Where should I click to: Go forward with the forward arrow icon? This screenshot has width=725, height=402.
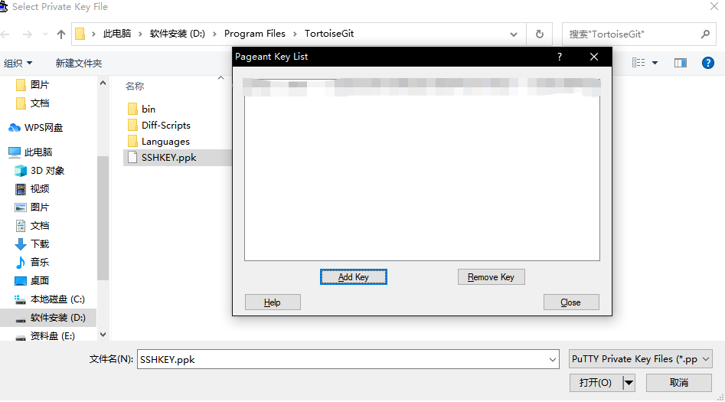[28, 34]
